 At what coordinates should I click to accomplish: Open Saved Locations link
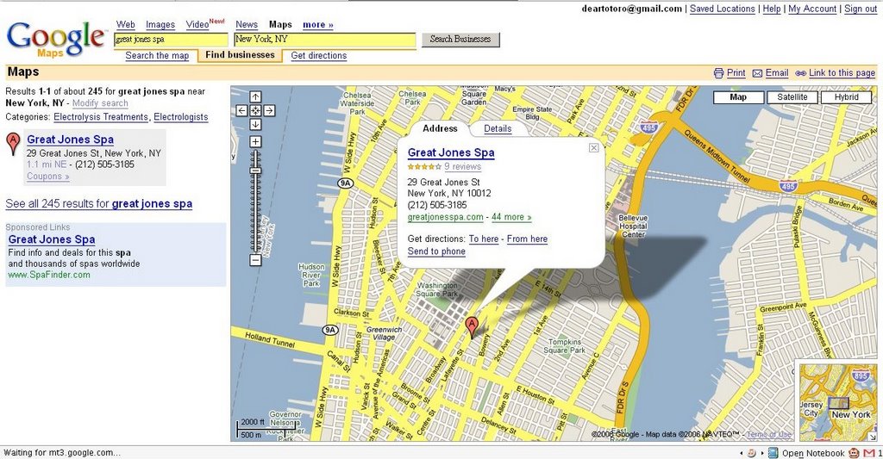point(722,9)
